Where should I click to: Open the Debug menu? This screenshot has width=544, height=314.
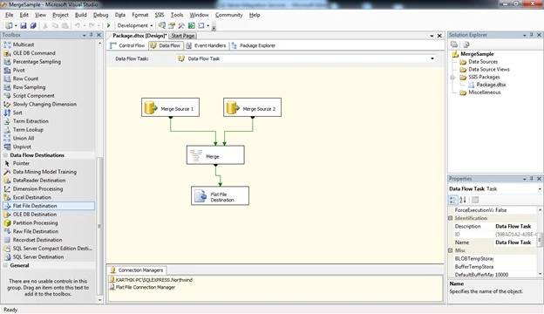point(100,15)
